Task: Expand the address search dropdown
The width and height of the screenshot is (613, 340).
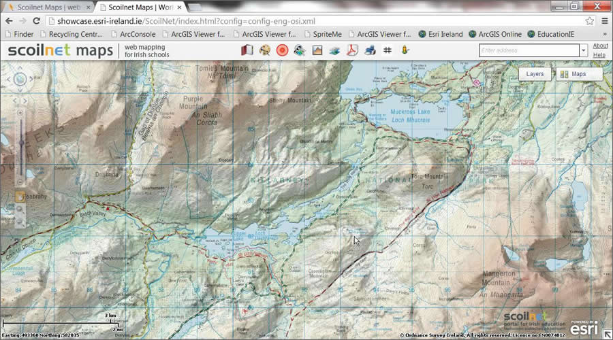Action: click(584, 50)
